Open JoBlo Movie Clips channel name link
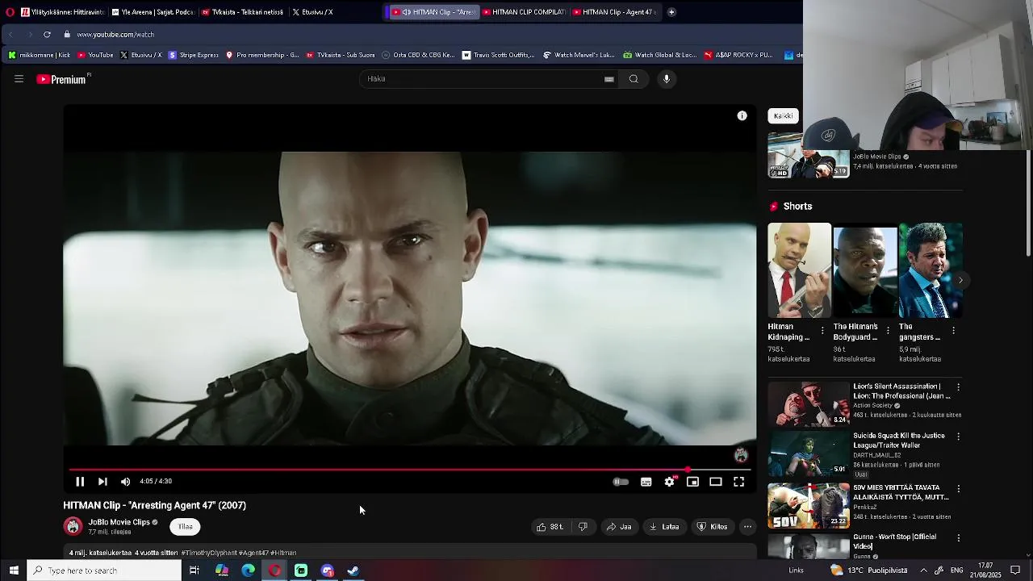The width and height of the screenshot is (1033, 581). 119,522
